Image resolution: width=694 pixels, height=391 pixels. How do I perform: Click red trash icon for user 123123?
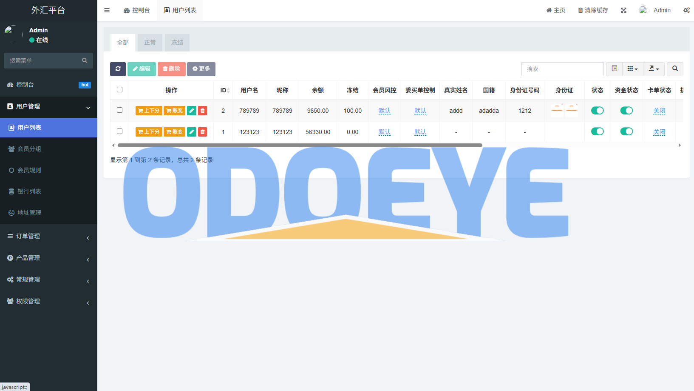[203, 132]
